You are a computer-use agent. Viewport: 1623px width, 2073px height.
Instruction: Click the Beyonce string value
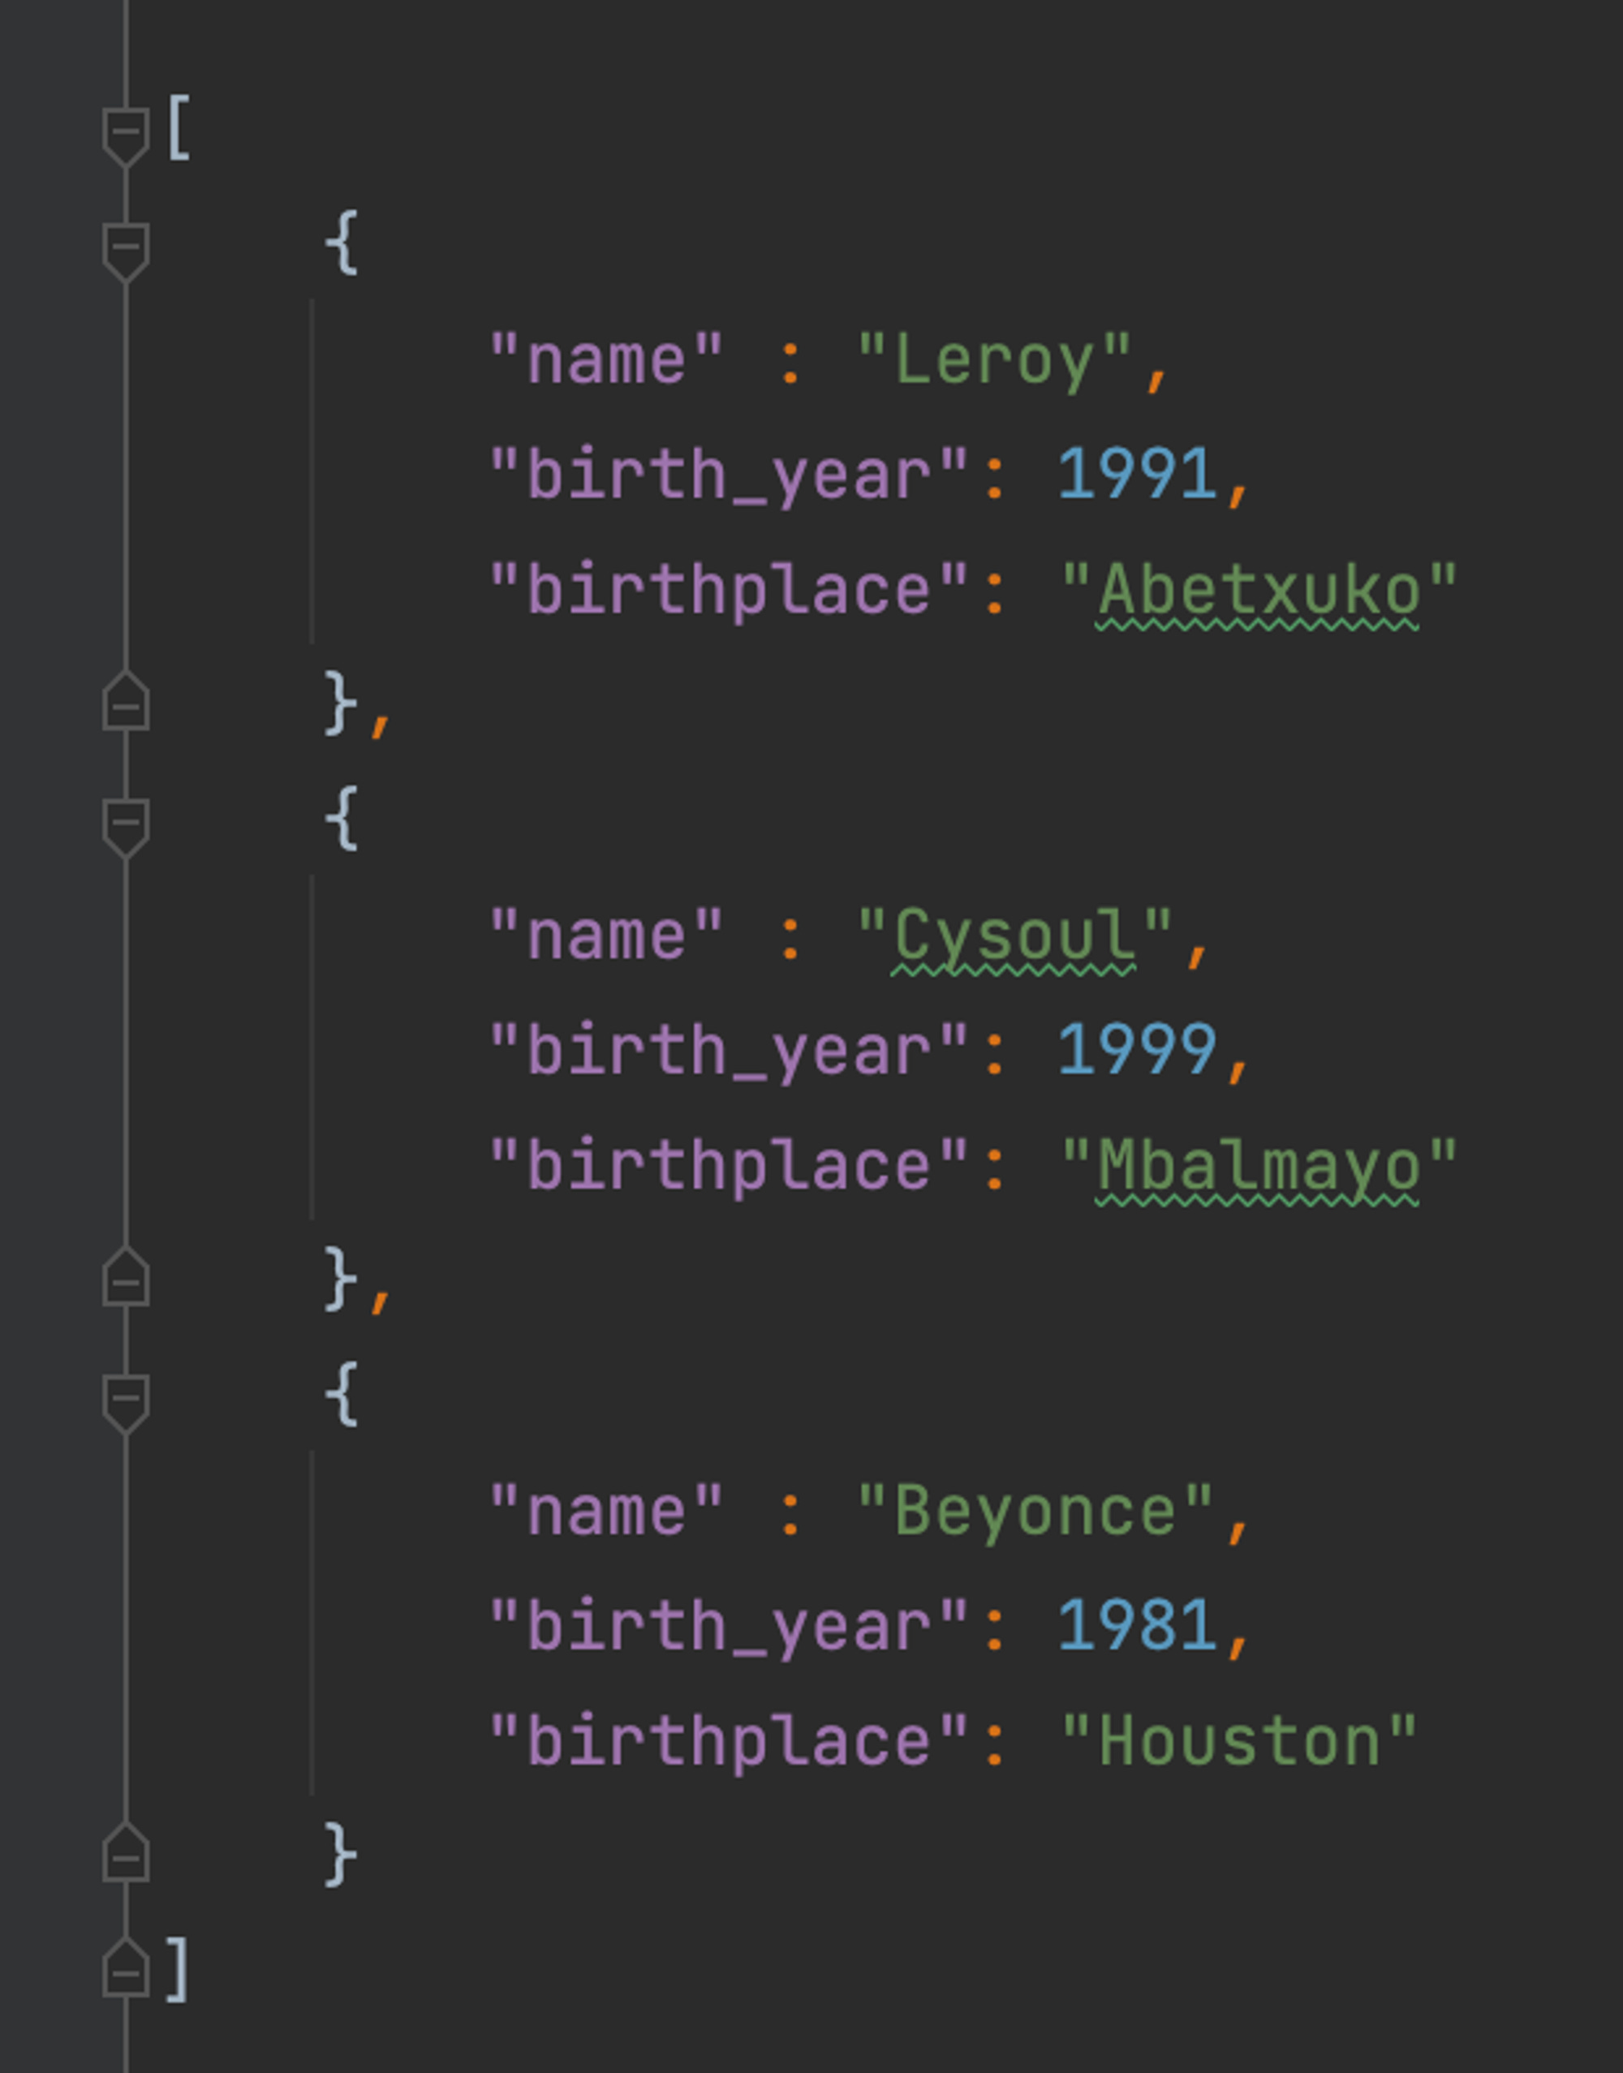pyautogui.click(x=1035, y=1512)
